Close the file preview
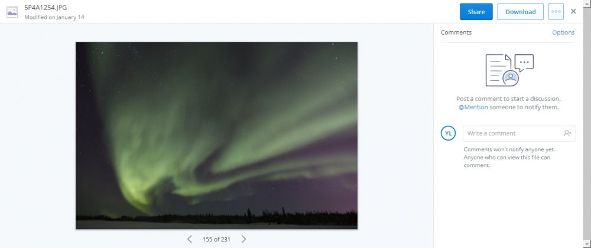591x248 pixels. point(573,11)
